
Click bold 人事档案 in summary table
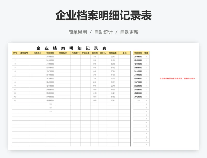tap(138, 75)
